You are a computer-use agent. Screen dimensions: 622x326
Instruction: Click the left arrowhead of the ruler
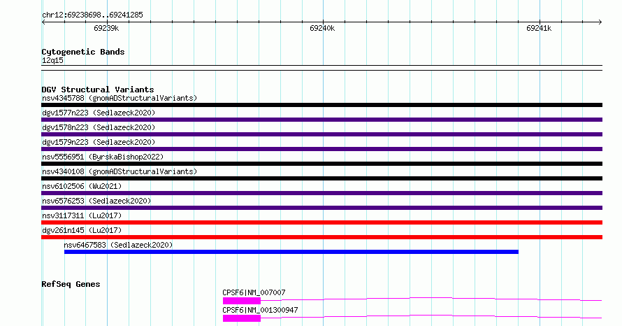point(43,22)
